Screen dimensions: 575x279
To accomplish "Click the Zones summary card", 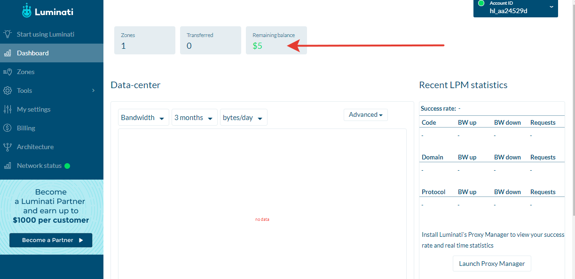I will [x=145, y=40].
